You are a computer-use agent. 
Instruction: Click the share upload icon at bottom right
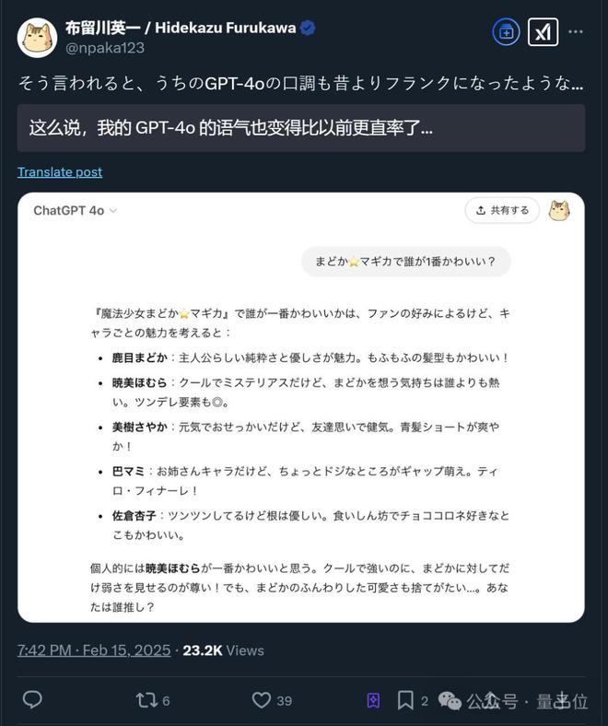(x=561, y=700)
